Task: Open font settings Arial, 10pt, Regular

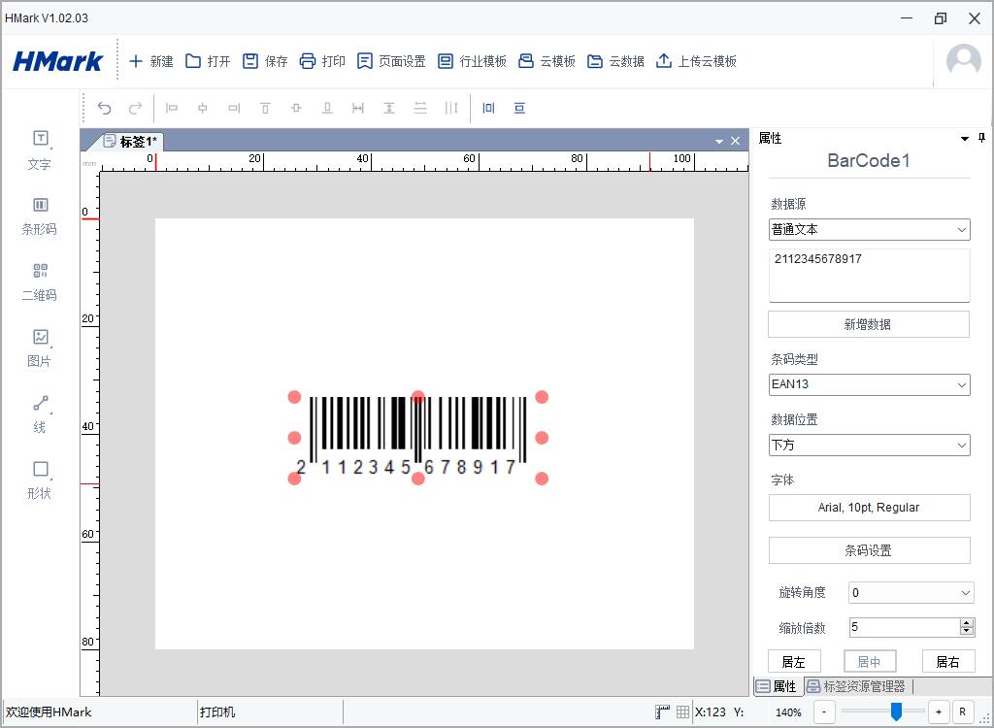Action: pyautogui.click(x=869, y=508)
